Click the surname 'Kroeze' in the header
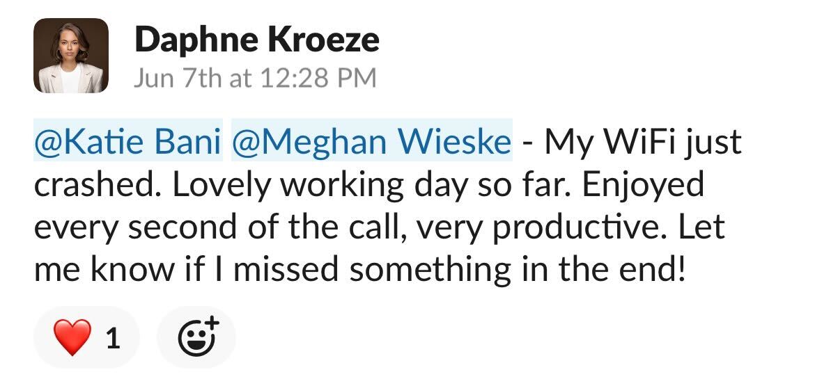815x379 pixels. (323, 40)
